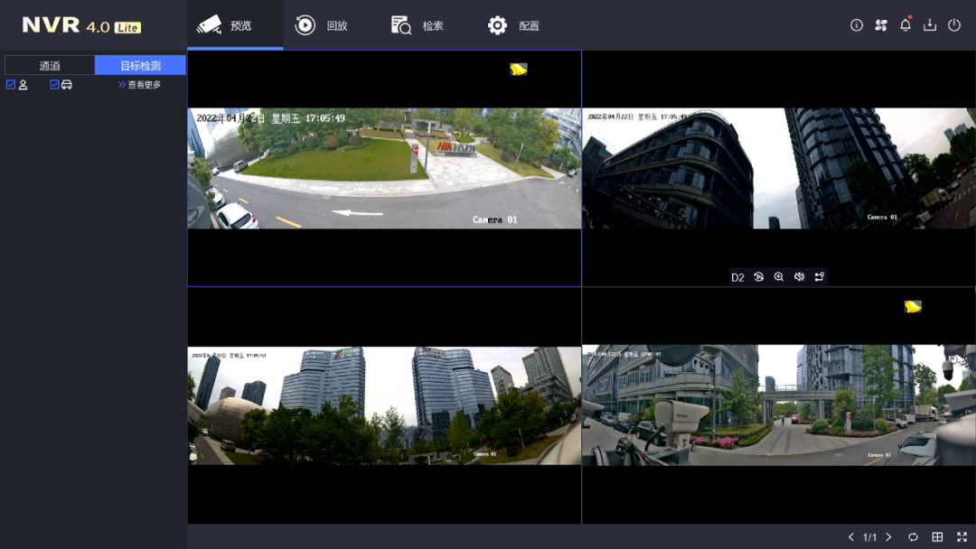Toggle the vehicle detection checkbox
This screenshot has width=976, height=549.
tap(54, 85)
